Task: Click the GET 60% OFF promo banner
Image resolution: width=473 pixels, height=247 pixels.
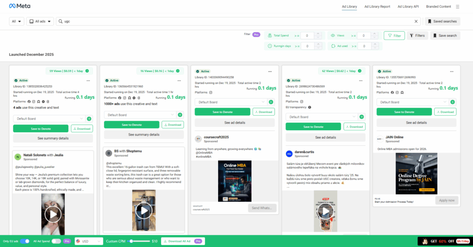Action: (x=445, y=241)
